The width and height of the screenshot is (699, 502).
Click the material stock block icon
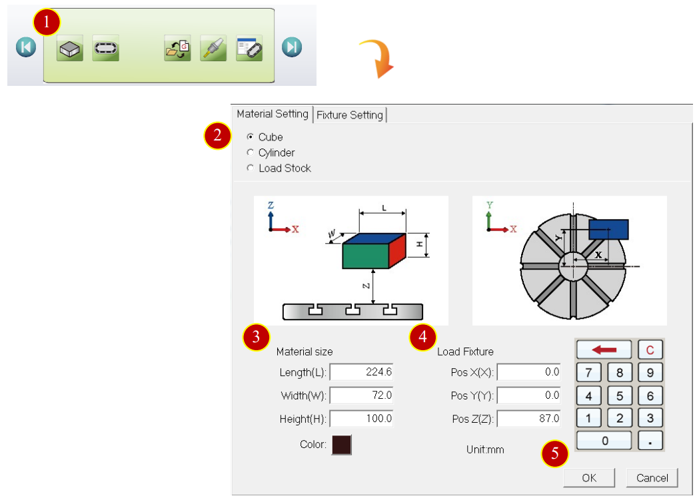click(x=70, y=48)
